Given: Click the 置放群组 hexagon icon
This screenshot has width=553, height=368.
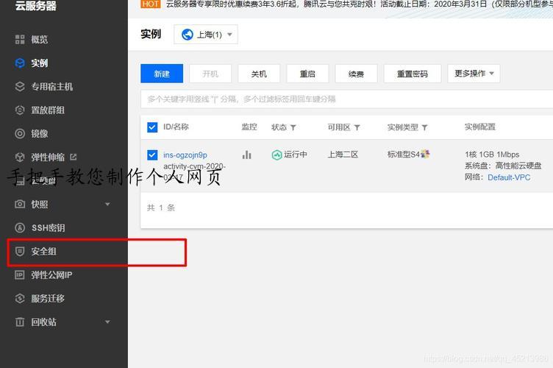Looking at the screenshot, I should coord(20,110).
